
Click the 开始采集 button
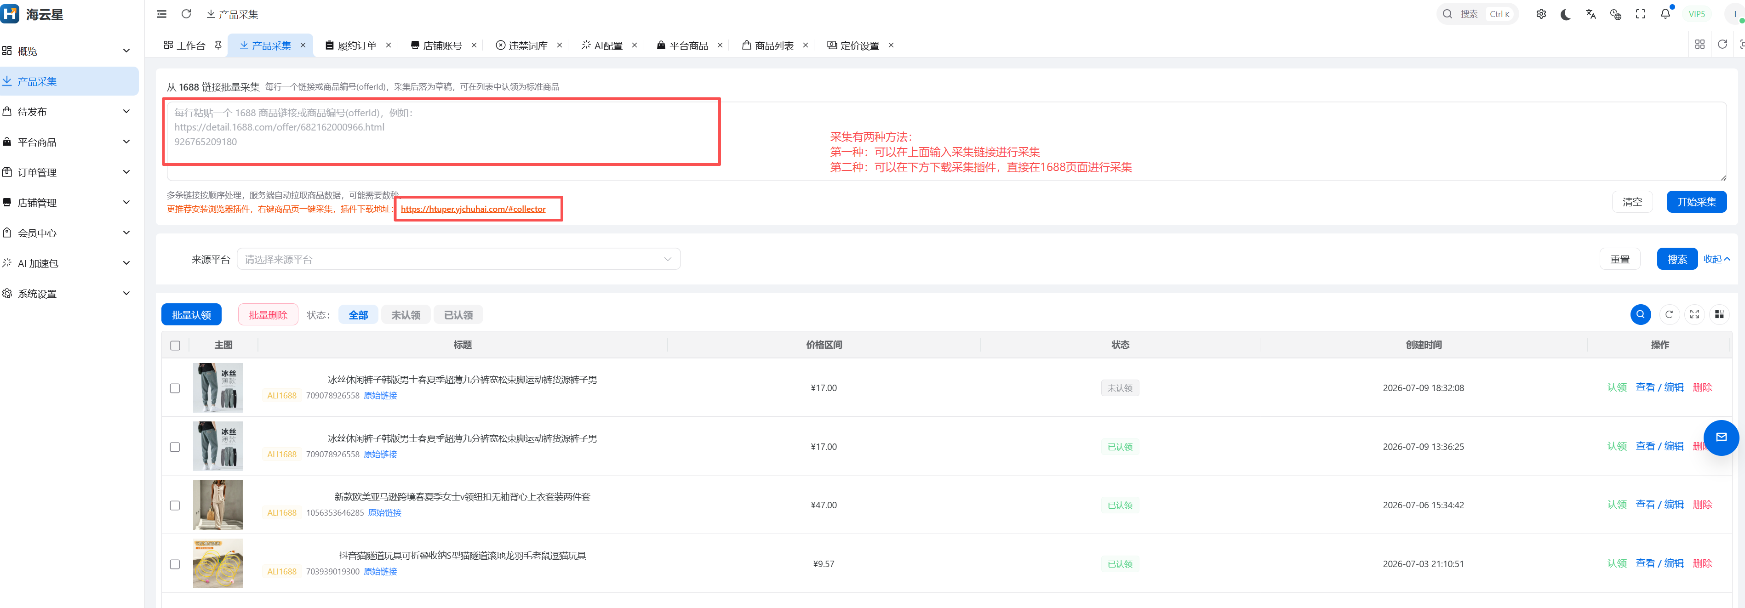tap(1696, 202)
